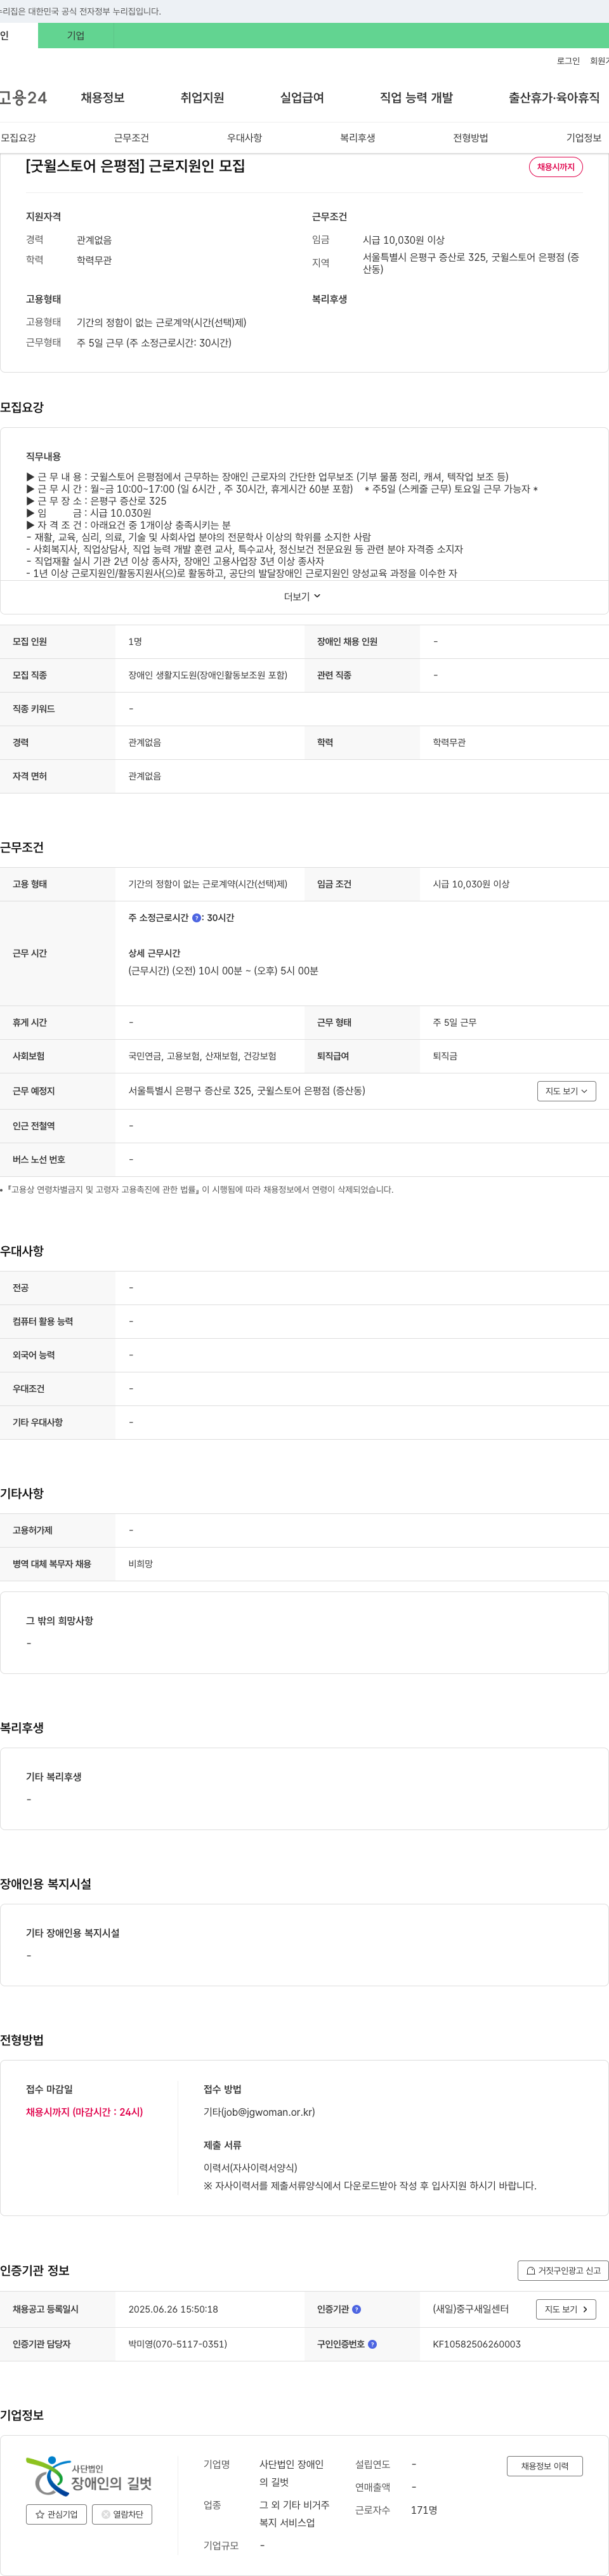609x2576 pixels.
Task: Click registration date 2025.06.26 15:50:18
Action: [173, 2309]
